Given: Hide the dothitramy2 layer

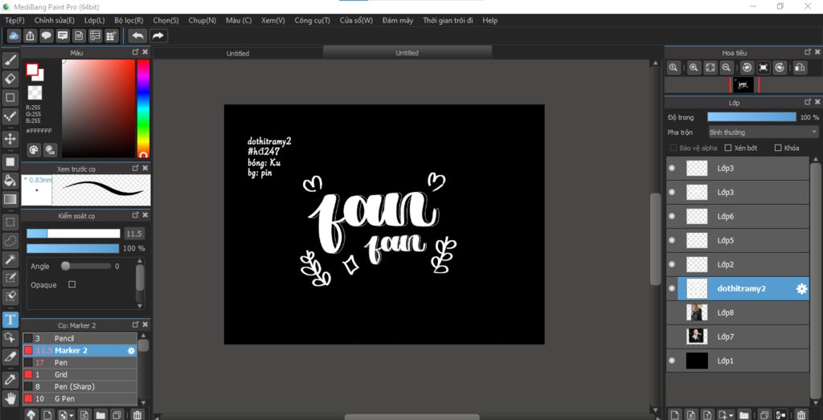Looking at the screenshot, I should [672, 289].
